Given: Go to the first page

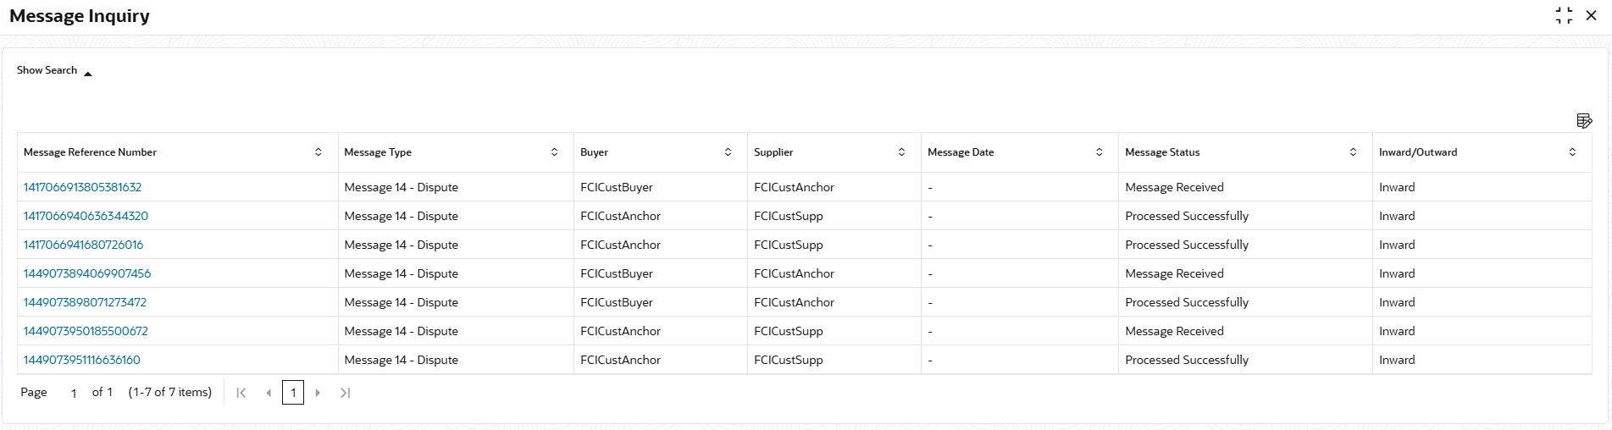Looking at the screenshot, I should (x=241, y=393).
